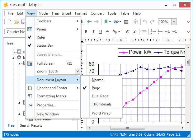The image size is (193, 140).
Task: Click the Properties menu icon
Action: click(x=30, y=105)
